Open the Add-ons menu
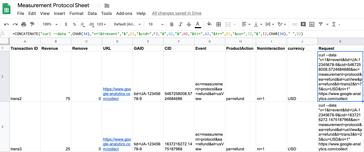This screenshot has width=364, height=152. [124, 13]
